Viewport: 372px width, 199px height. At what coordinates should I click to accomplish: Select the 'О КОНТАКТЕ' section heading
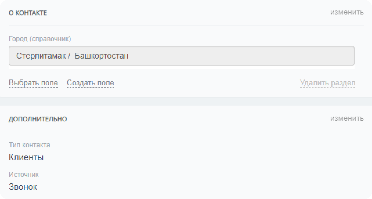click(x=28, y=13)
